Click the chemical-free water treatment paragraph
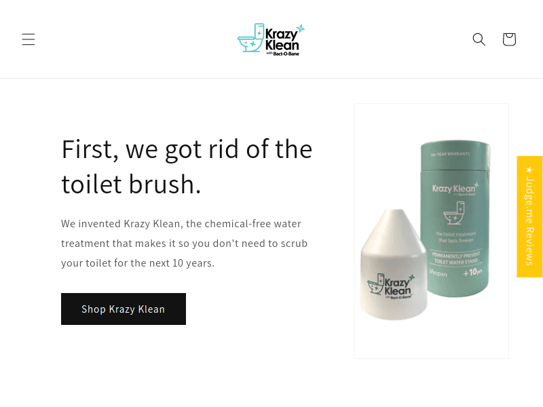The image size is (543, 407). (x=184, y=244)
